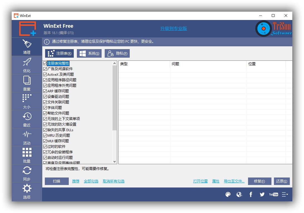The height and width of the screenshot is (213, 304).
Task: Toggle the 应用程序外壳问题 checkbox
Action: click(45, 85)
